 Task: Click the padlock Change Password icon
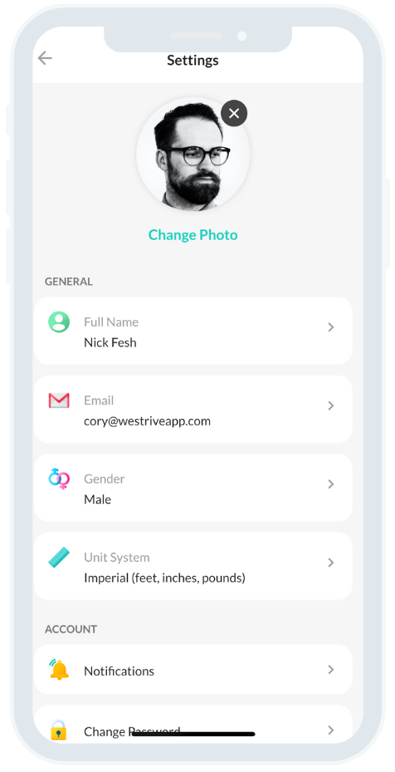(59, 730)
